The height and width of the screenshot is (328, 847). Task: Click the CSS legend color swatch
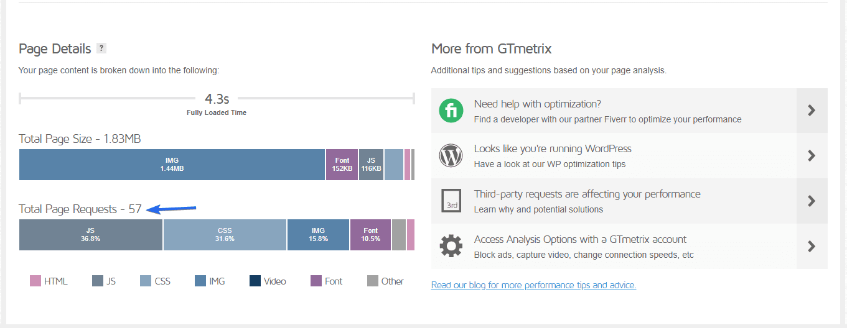[x=146, y=281]
